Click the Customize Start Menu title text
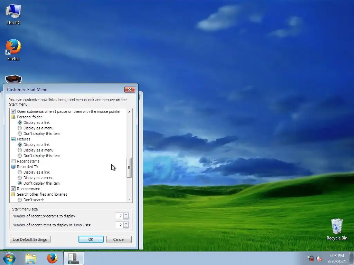 [x=27, y=89]
